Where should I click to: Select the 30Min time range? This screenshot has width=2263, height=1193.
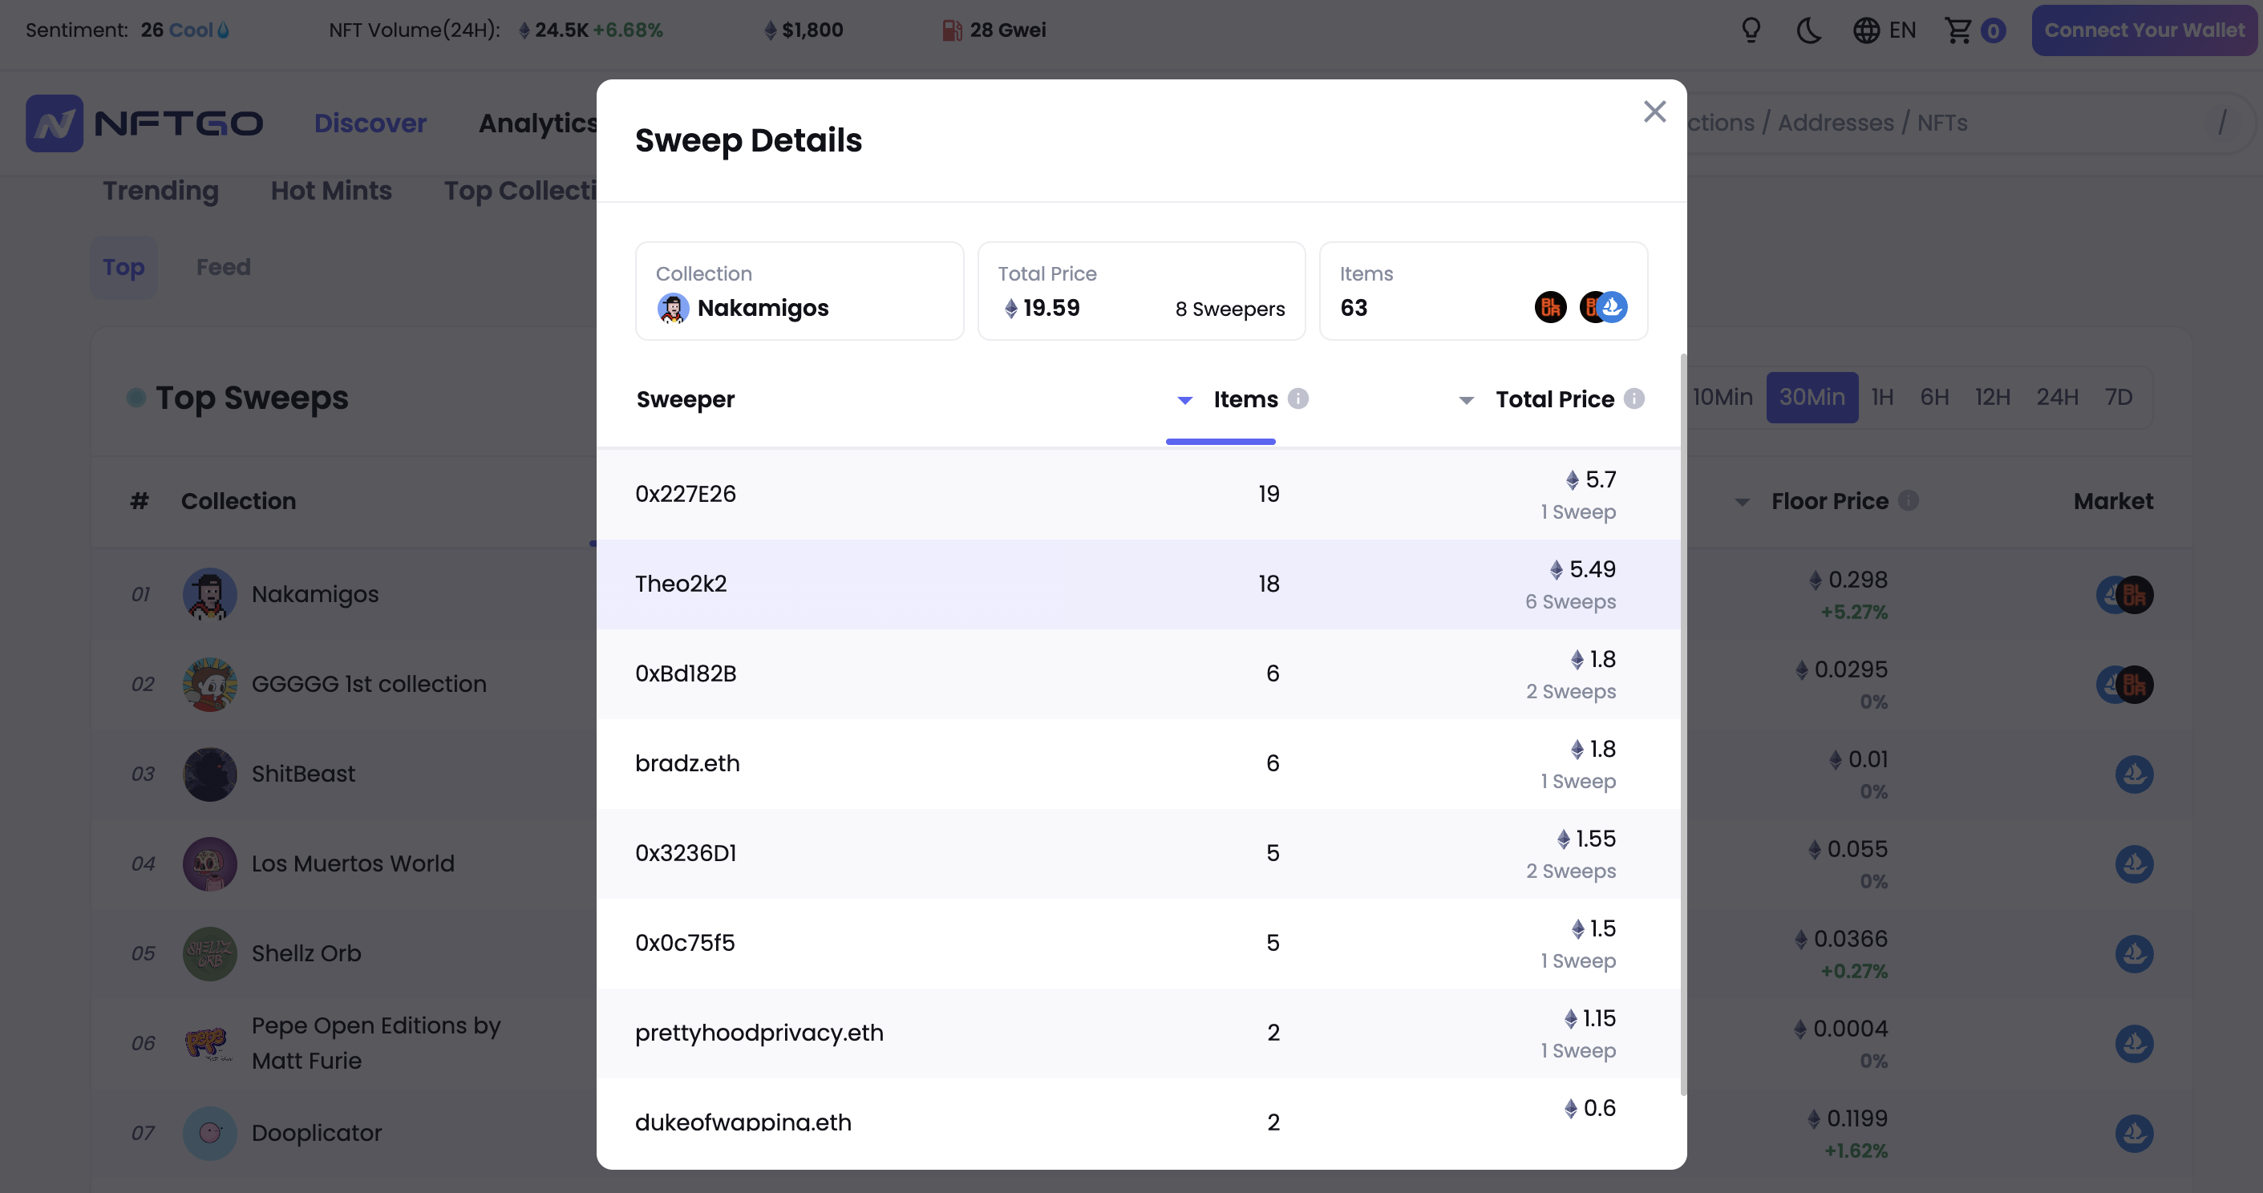coord(1811,398)
